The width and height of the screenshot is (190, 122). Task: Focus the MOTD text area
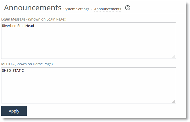[89, 85]
